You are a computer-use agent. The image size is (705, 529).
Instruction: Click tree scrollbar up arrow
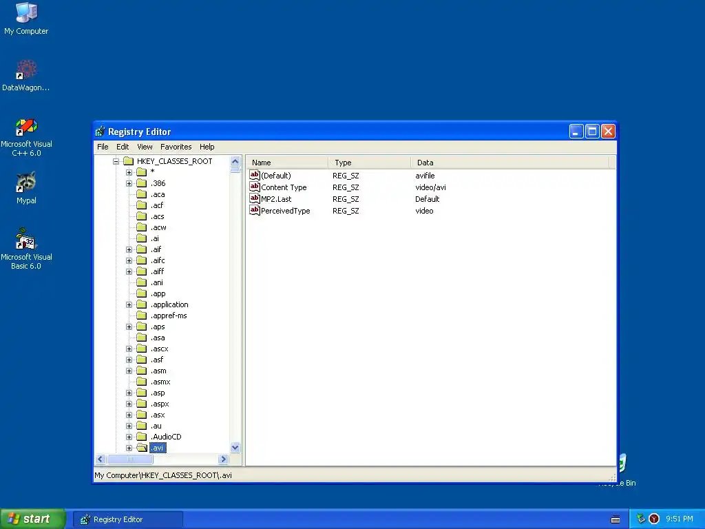(235, 161)
